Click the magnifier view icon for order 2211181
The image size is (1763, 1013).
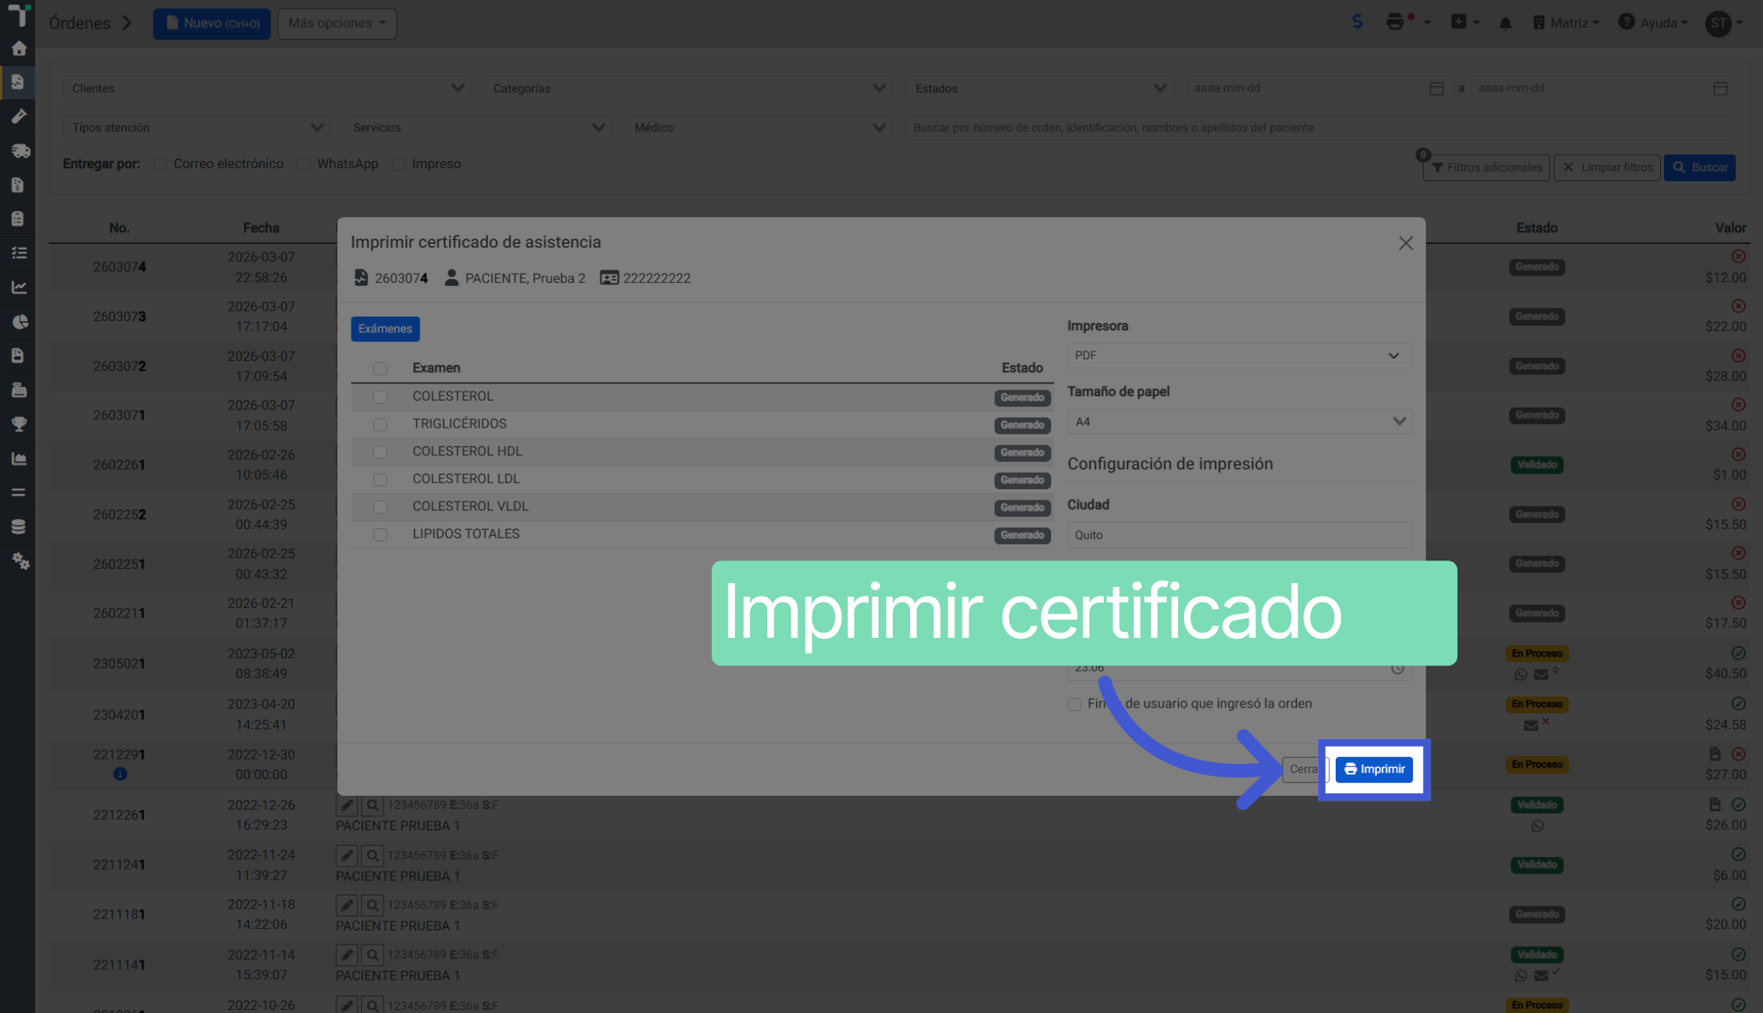pyautogui.click(x=372, y=905)
